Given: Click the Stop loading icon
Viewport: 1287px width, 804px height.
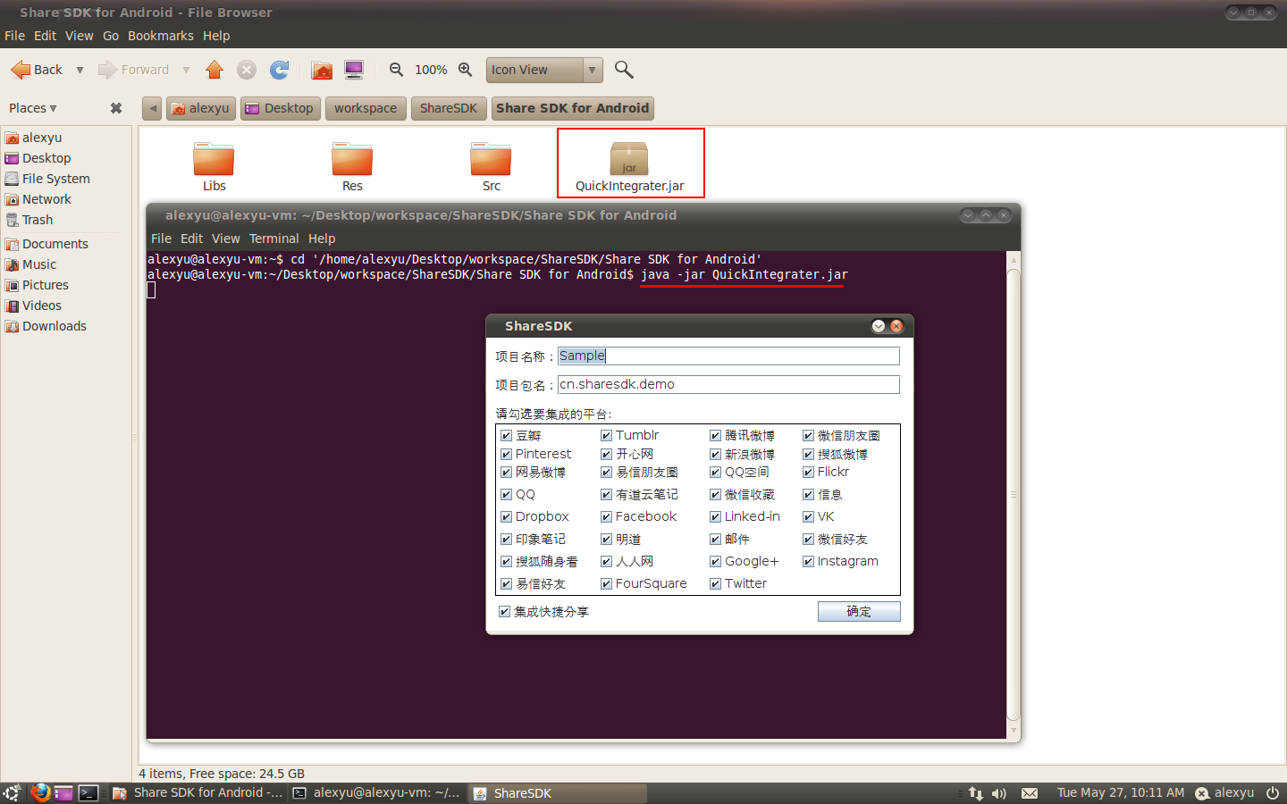Looking at the screenshot, I should coord(247,70).
